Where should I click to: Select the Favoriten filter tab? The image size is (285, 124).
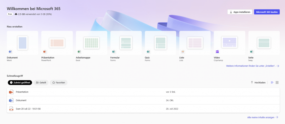(58, 82)
